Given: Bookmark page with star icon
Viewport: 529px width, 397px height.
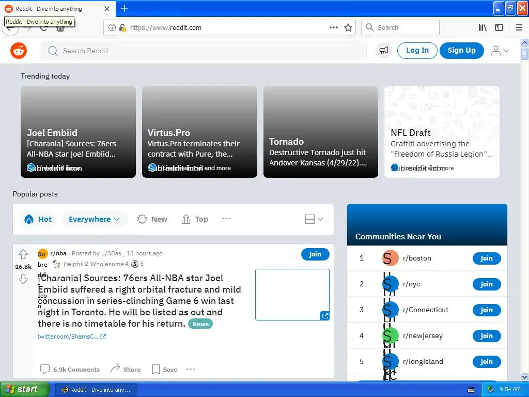Looking at the screenshot, I should click(x=348, y=28).
